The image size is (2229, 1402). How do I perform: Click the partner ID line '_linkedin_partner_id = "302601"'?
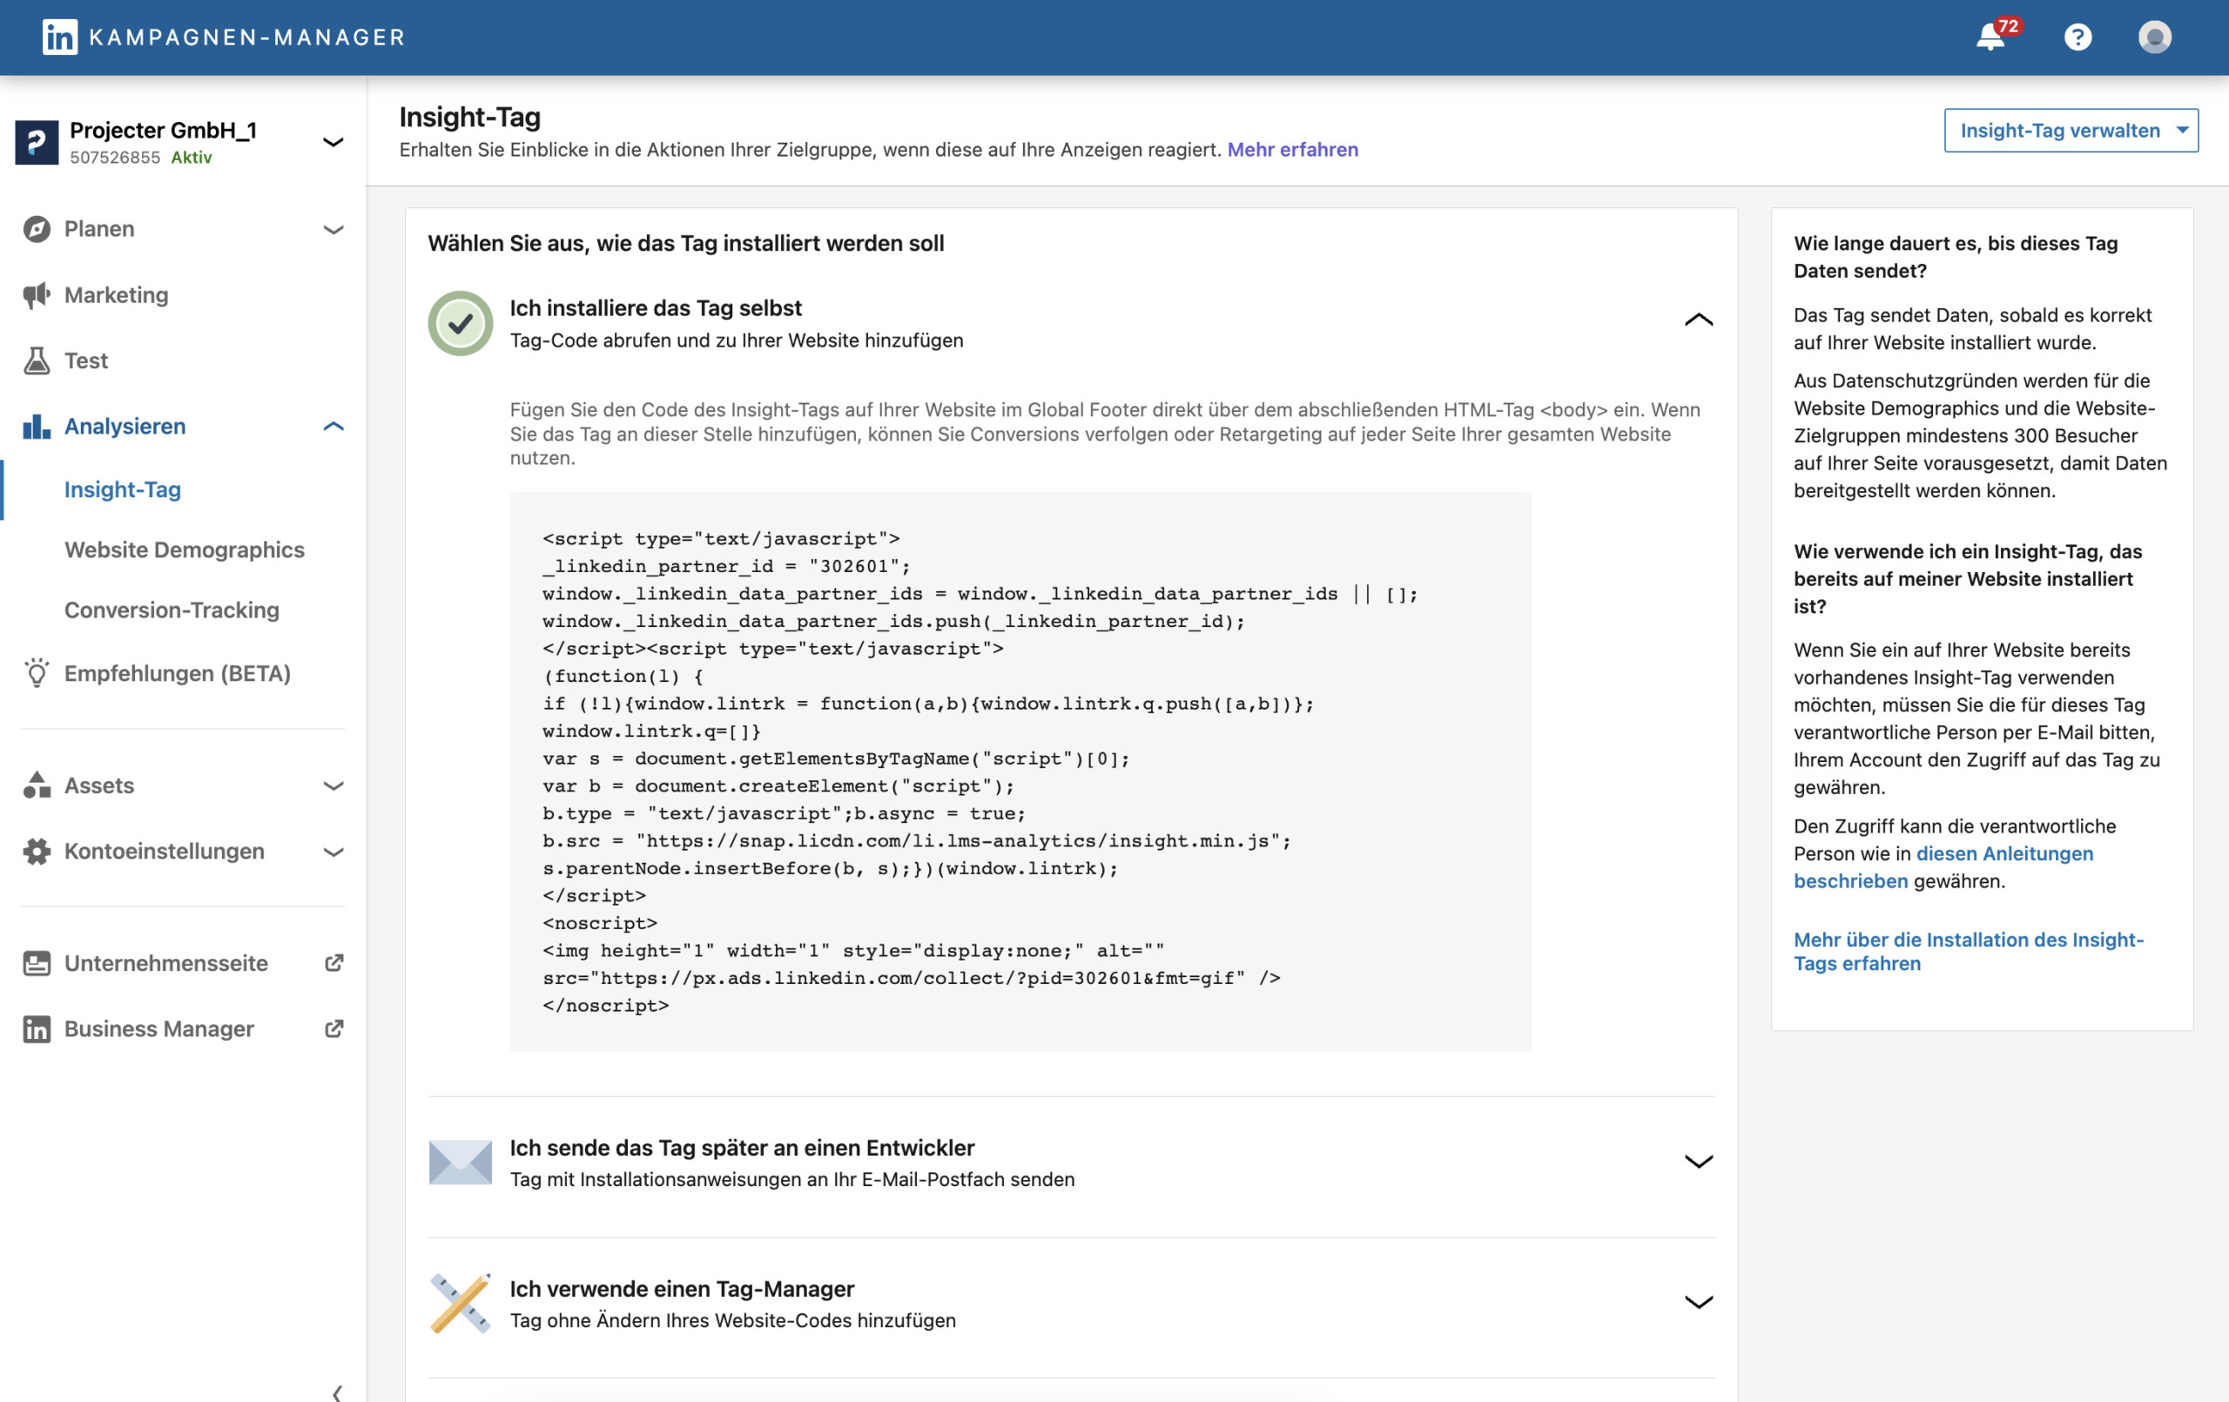727,566
